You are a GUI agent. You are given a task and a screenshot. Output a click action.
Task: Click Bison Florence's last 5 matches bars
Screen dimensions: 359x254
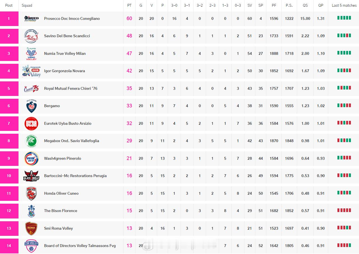point(344,210)
